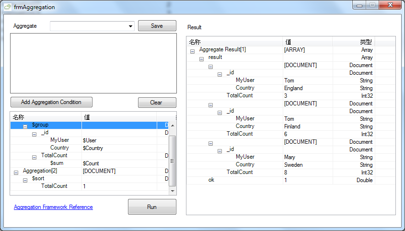
Task: Select the Aggregation[2] row
Action: [89, 171]
